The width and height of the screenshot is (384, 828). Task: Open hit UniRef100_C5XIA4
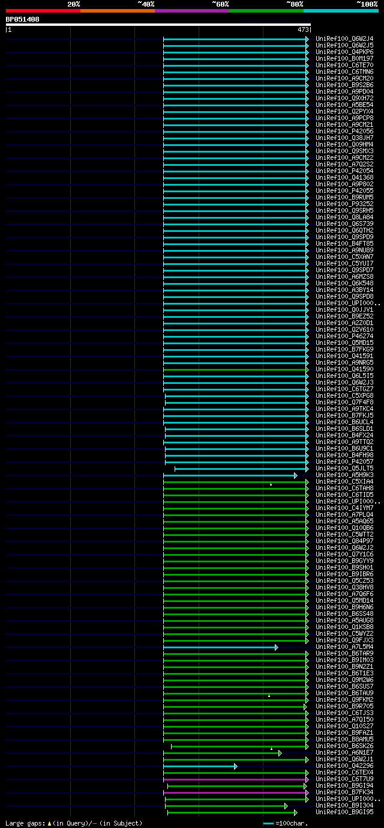tap(344, 481)
